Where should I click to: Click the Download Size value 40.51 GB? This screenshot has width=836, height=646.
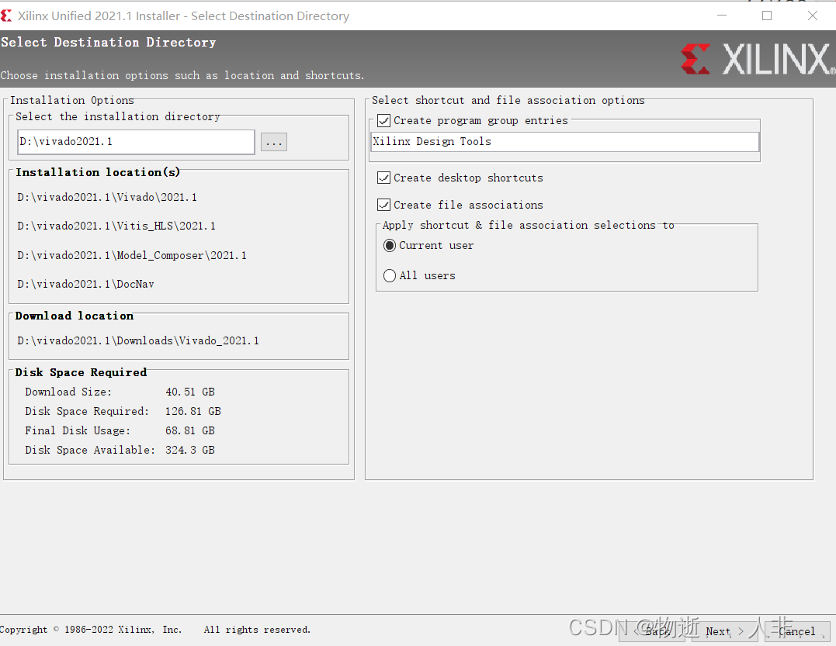click(190, 392)
